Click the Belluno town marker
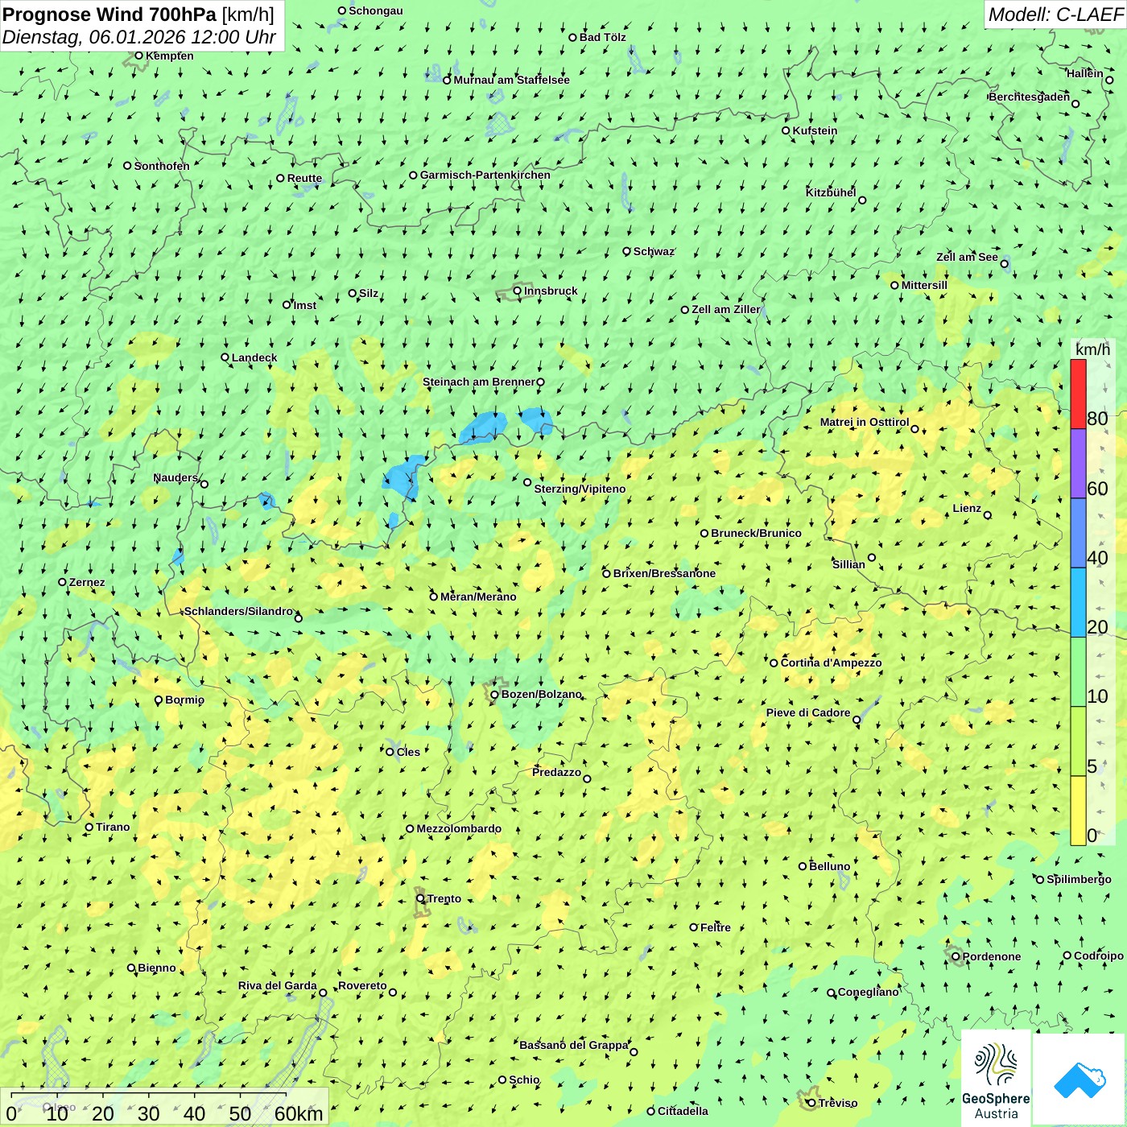 [x=802, y=866]
